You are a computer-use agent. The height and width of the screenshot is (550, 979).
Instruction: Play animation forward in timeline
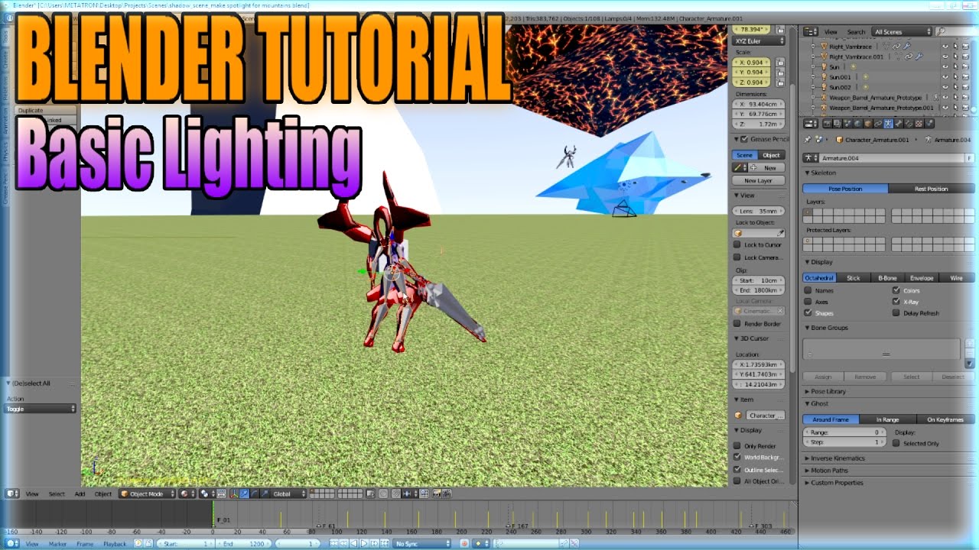click(x=364, y=543)
